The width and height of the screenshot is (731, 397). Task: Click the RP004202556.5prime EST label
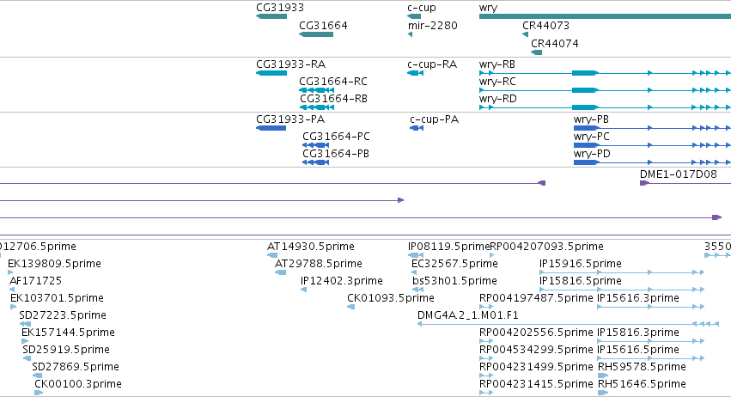click(x=536, y=333)
